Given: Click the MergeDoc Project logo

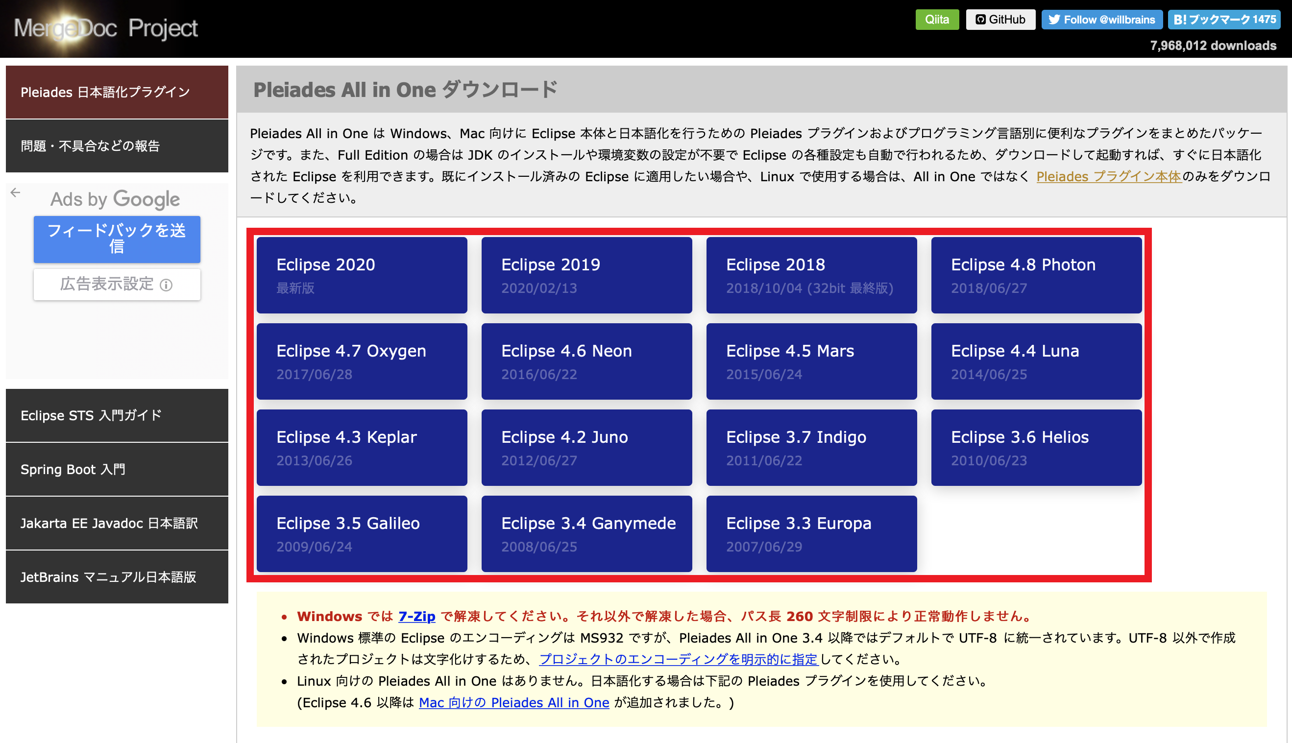Looking at the screenshot, I should [x=106, y=28].
